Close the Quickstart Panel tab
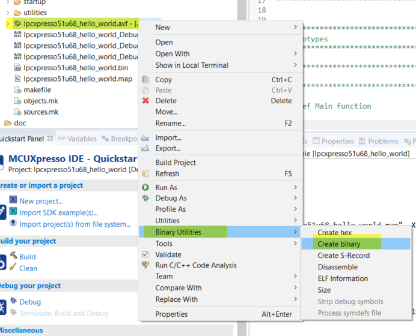Viewport: 416px width, 336px height. coord(50,139)
